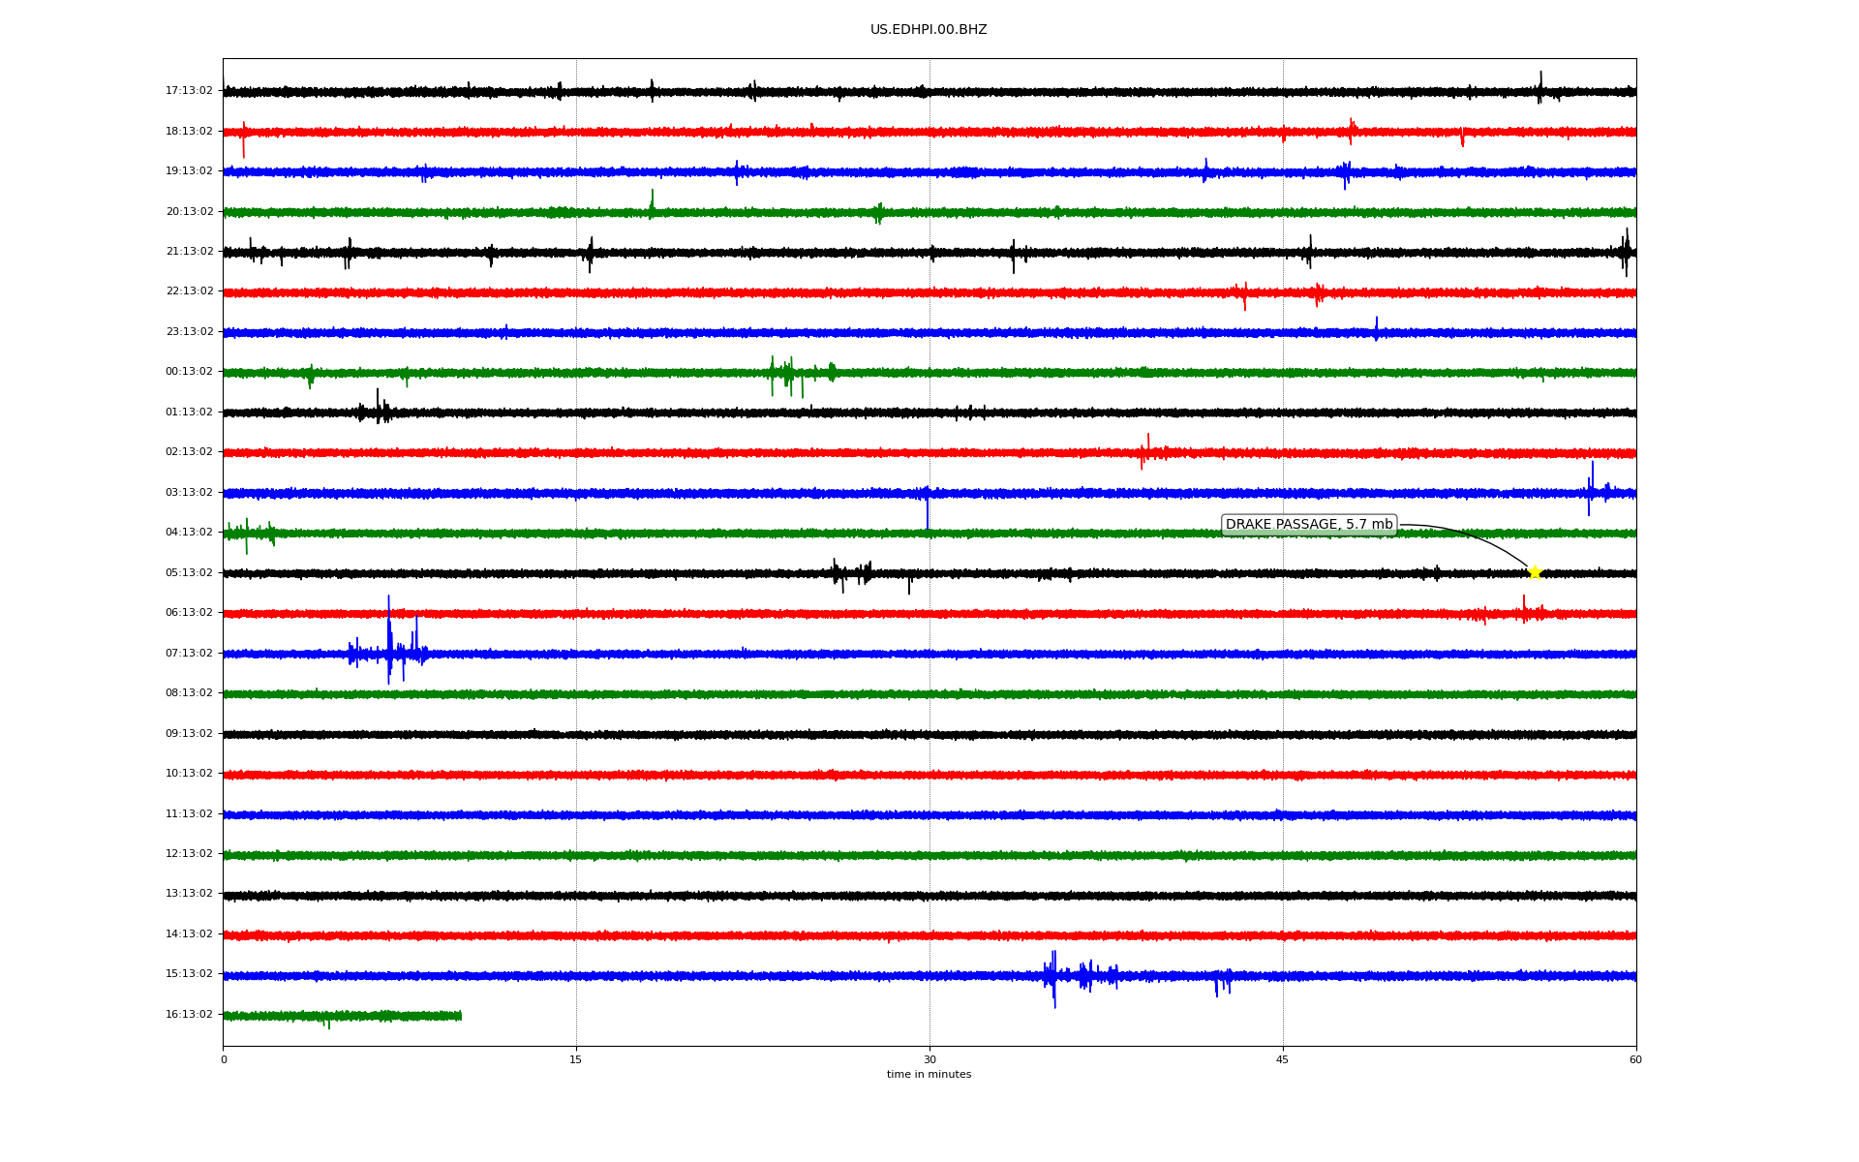
Task: Click the 'time in minutes' axis label
Action: (929, 1075)
